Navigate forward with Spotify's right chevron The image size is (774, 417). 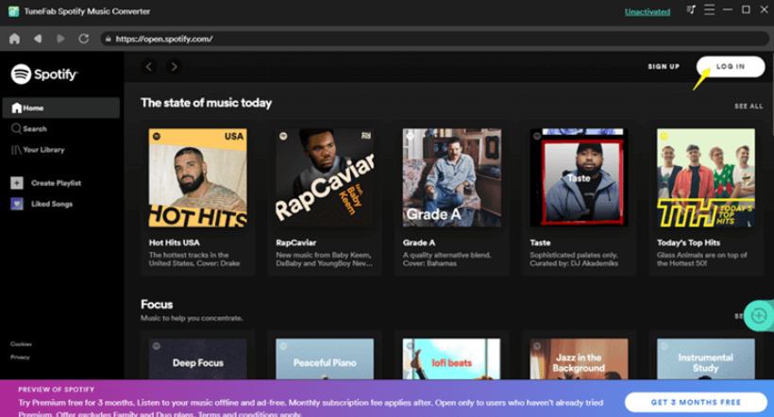(174, 67)
